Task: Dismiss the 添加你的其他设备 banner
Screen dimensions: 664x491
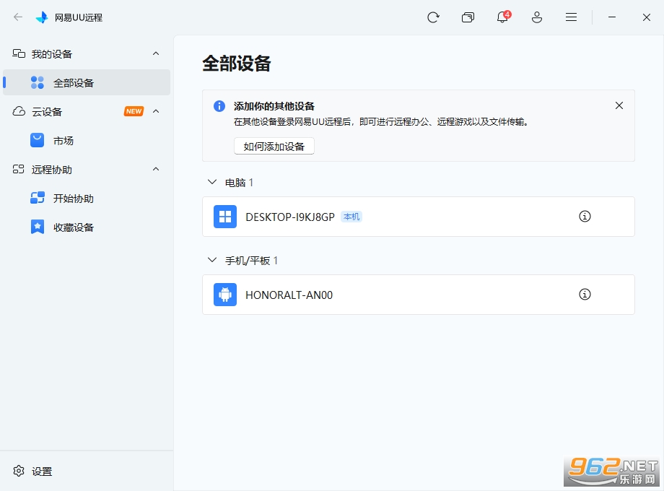Action: tap(619, 105)
